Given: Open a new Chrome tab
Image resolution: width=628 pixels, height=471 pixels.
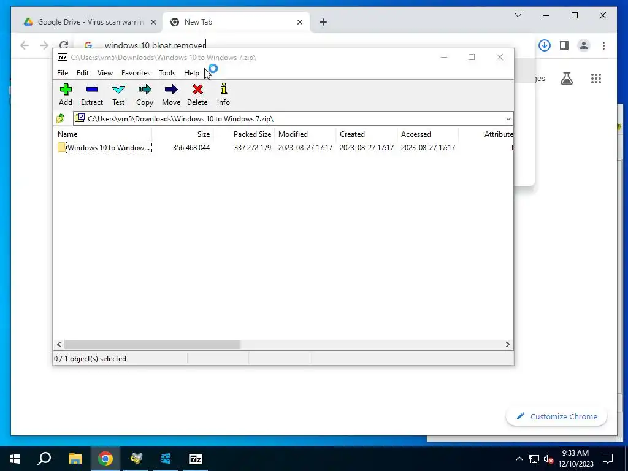Looking at the screenshot, I should pyautogui.click(x=323, y=22).
